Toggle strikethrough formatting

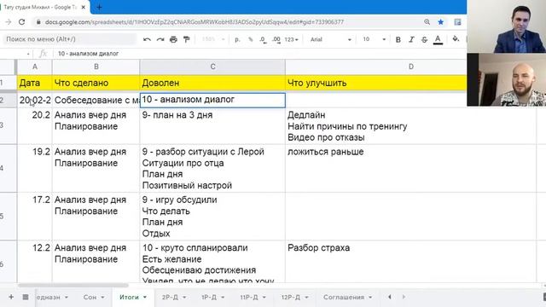[424, 39]
